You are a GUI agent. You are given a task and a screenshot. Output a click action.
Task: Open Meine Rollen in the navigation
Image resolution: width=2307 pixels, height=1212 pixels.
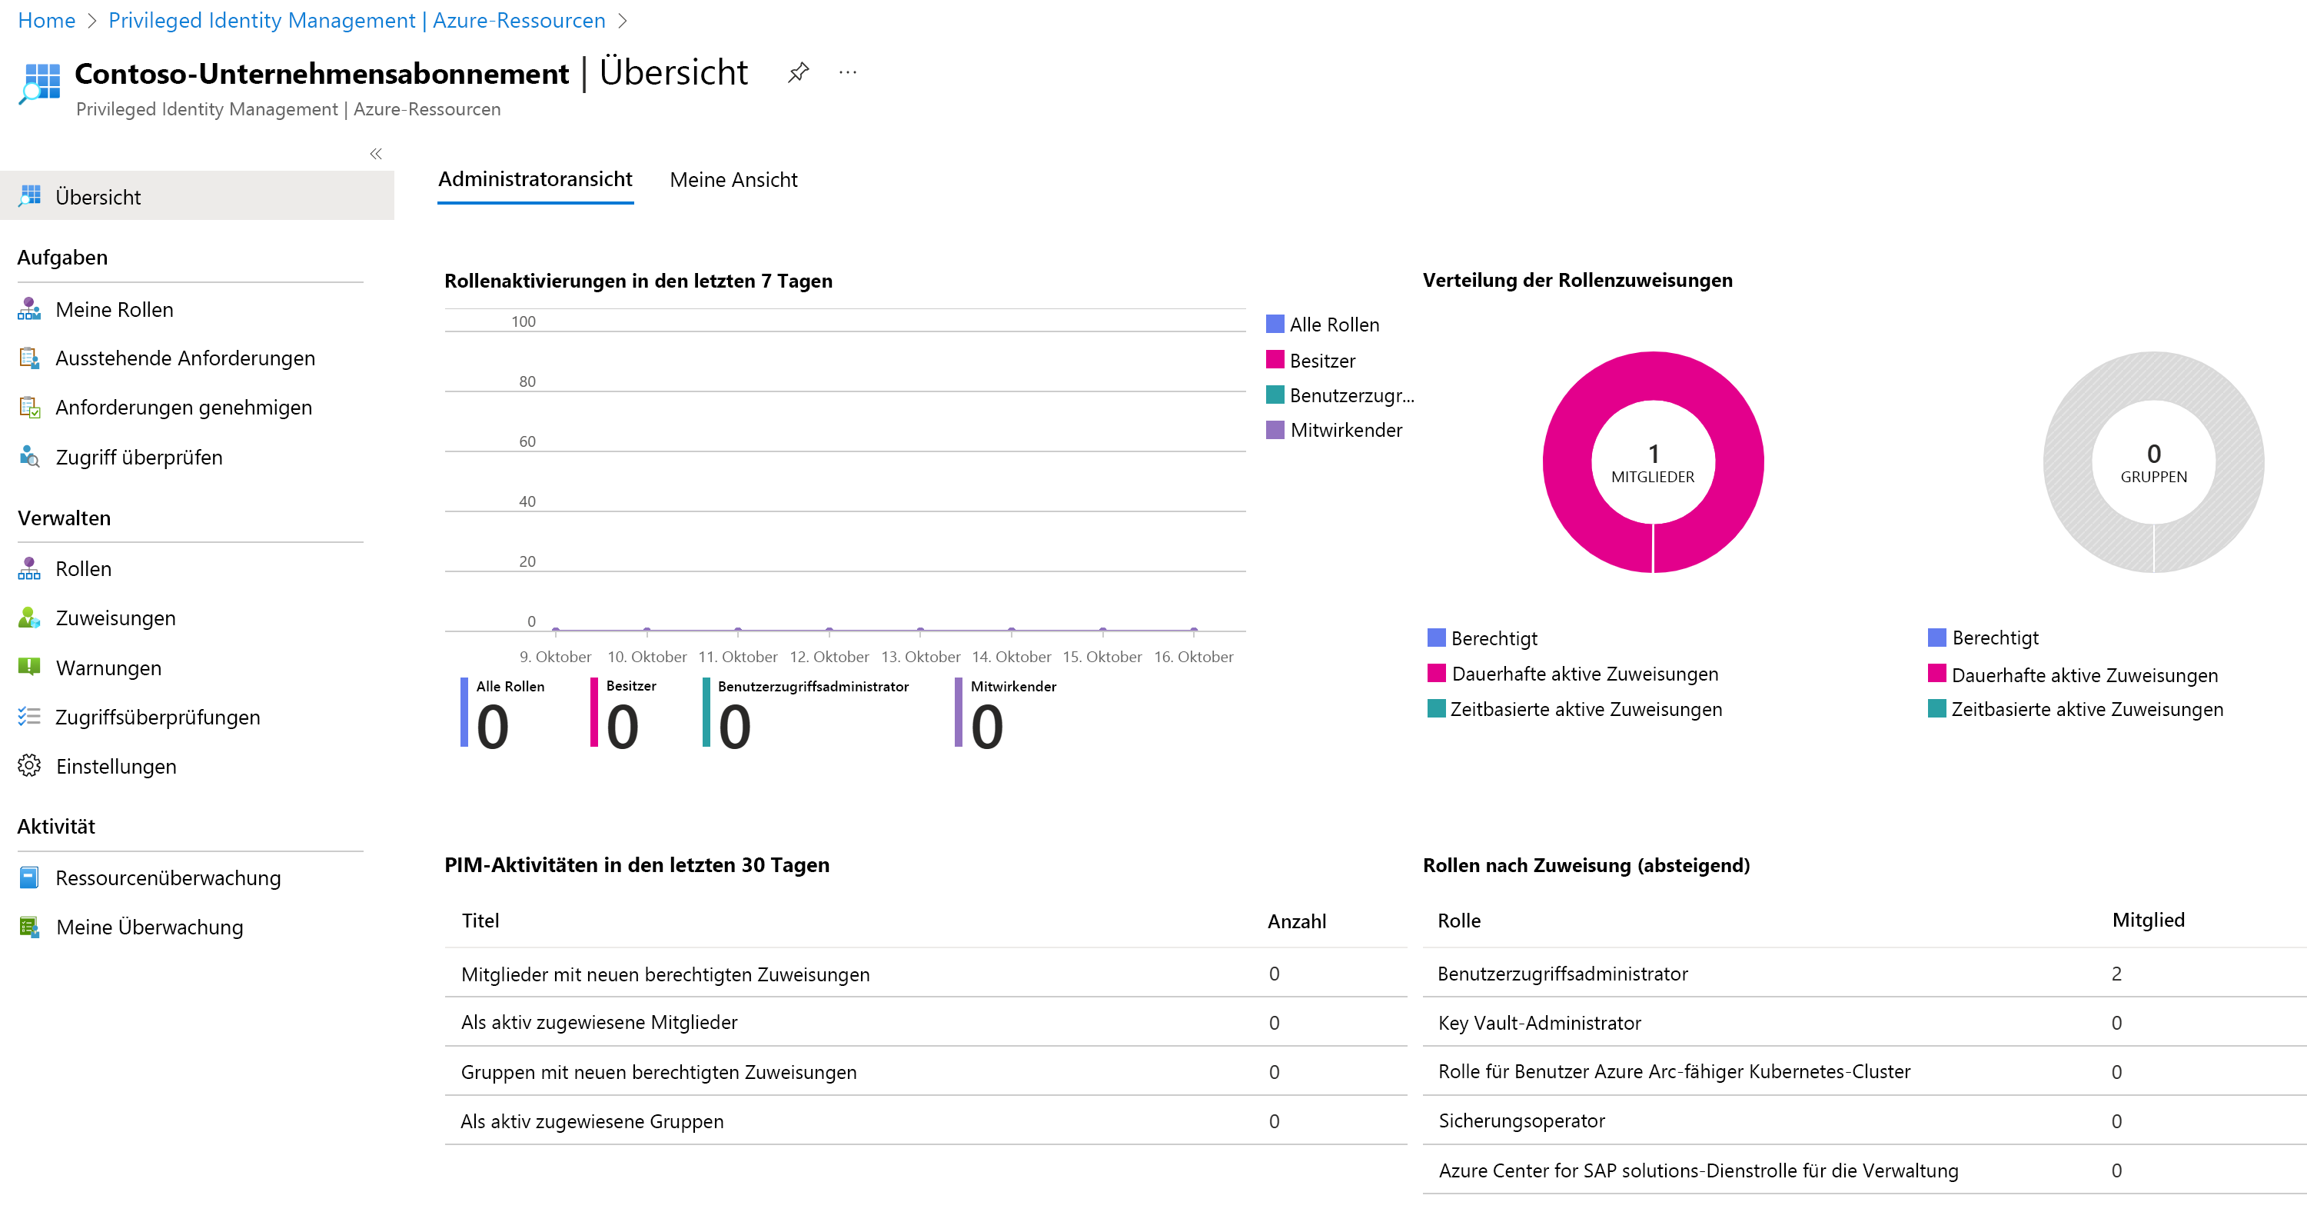[115, 310]
